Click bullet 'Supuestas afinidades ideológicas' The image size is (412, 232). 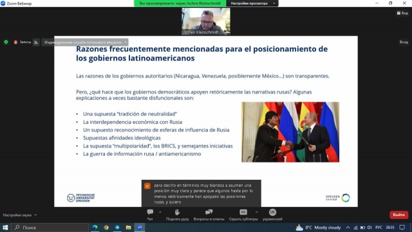coord(122,138)
